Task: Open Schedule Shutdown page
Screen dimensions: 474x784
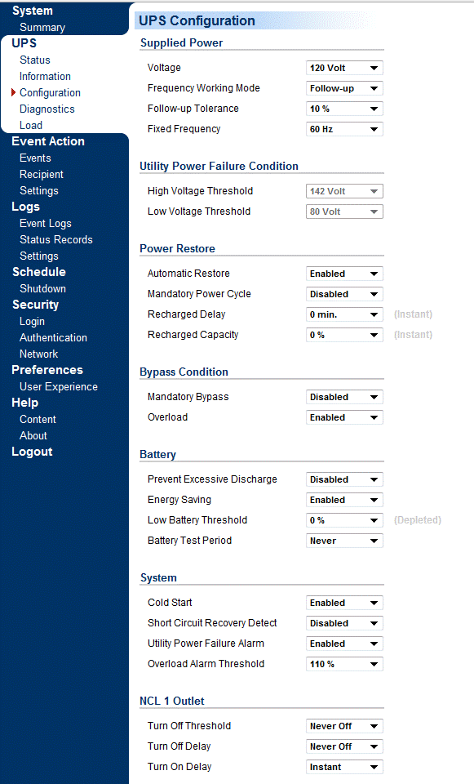Action: [43, 289]
